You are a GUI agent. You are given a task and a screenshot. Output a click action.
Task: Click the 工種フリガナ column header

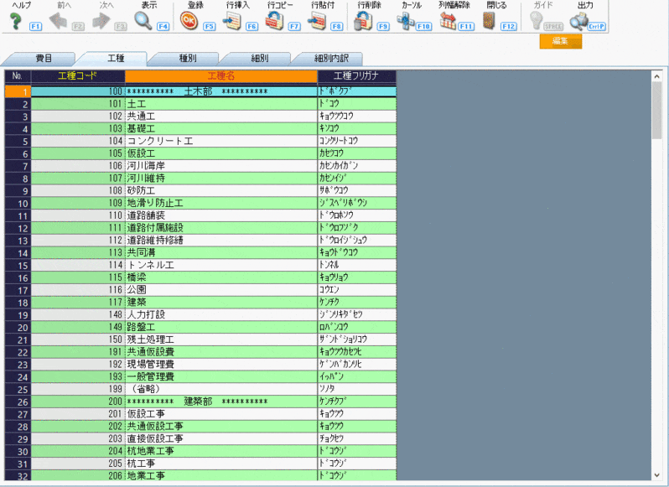click(x=356, y=76)
